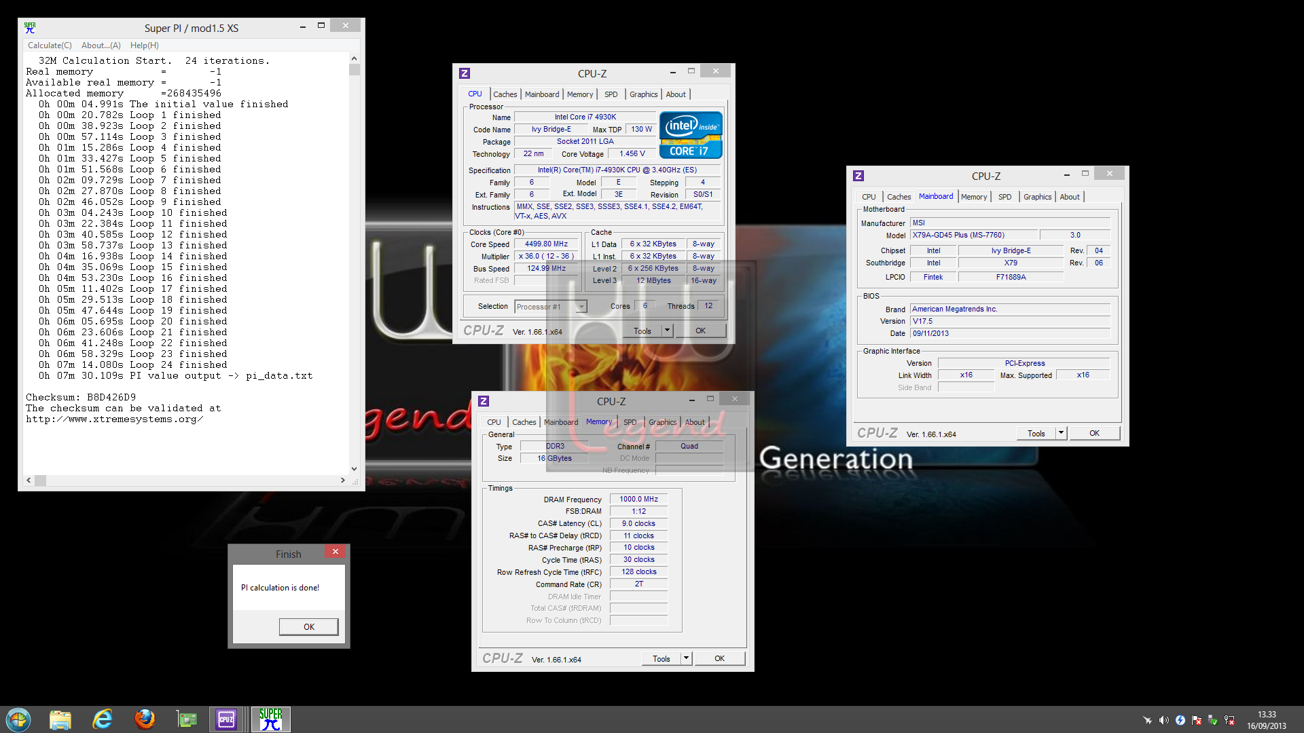The height and width of the screenshot is (733, 1304).
Task: Click Tools button in Mainboard CPU-Z window
Action: [1036, 433]
